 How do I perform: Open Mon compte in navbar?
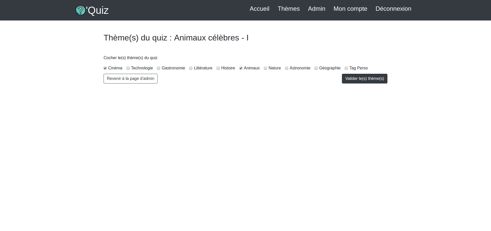click(x=350, y=9)
